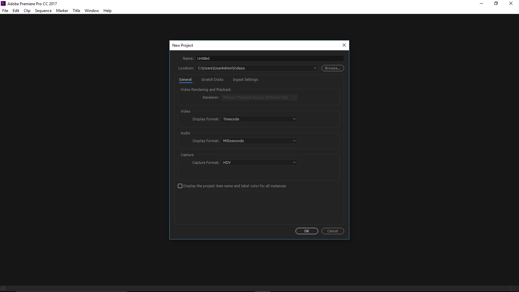Switch to the Ingest Settings tab
The image size is (519, 292).
click(245, 79)
